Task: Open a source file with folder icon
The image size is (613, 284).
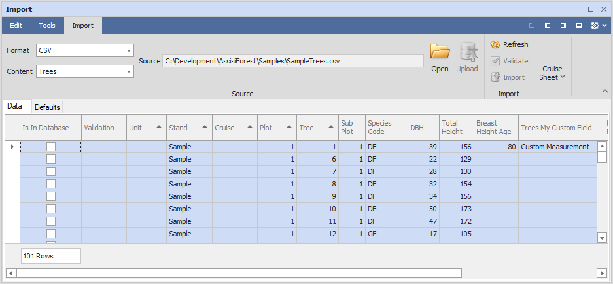Action: [x=440, y=58]
